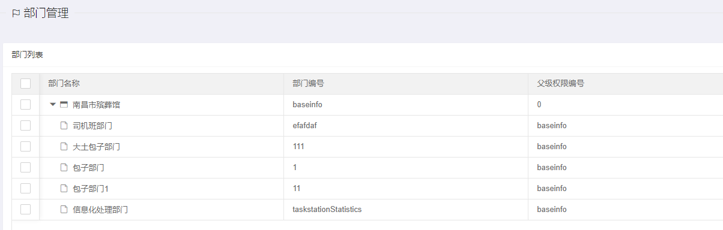
Task: Click the 父级权限编号 column header
Action: (x=561, y=84)
